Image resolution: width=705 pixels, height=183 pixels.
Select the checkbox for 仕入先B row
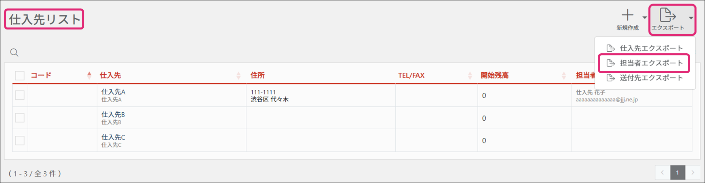point(20,118)
